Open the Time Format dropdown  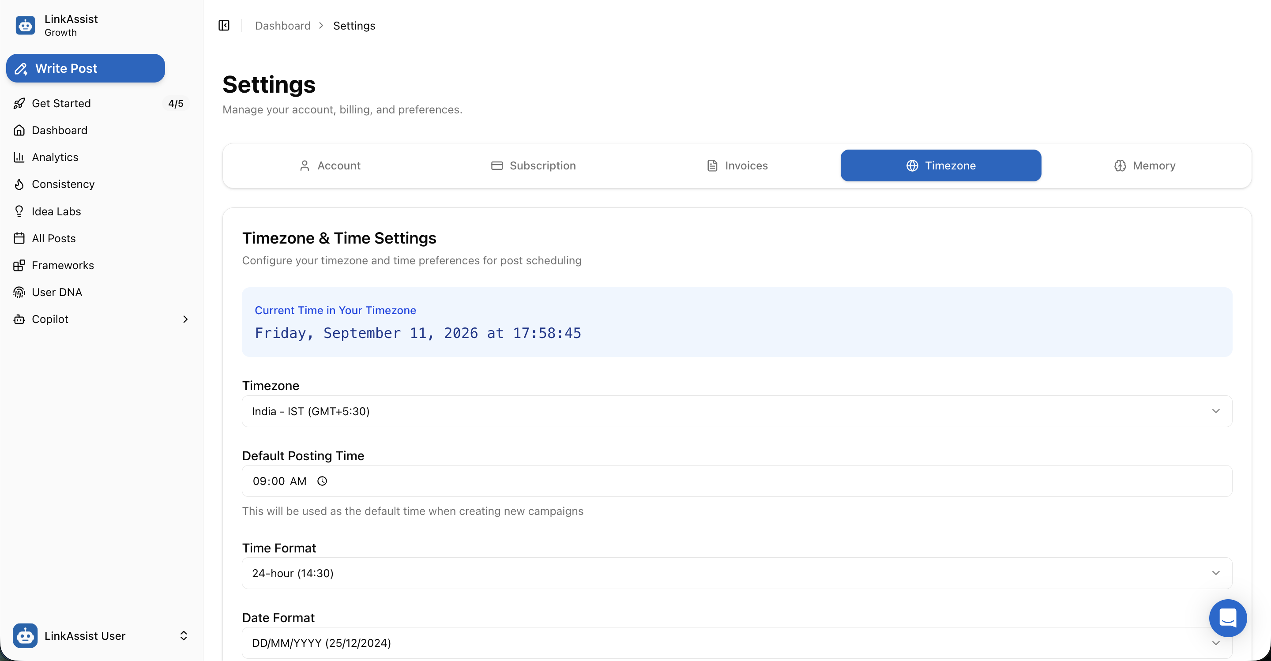point(737,573)
